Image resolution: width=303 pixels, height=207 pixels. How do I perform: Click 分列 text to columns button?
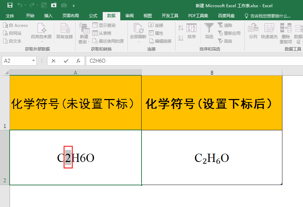coord(253,31)
